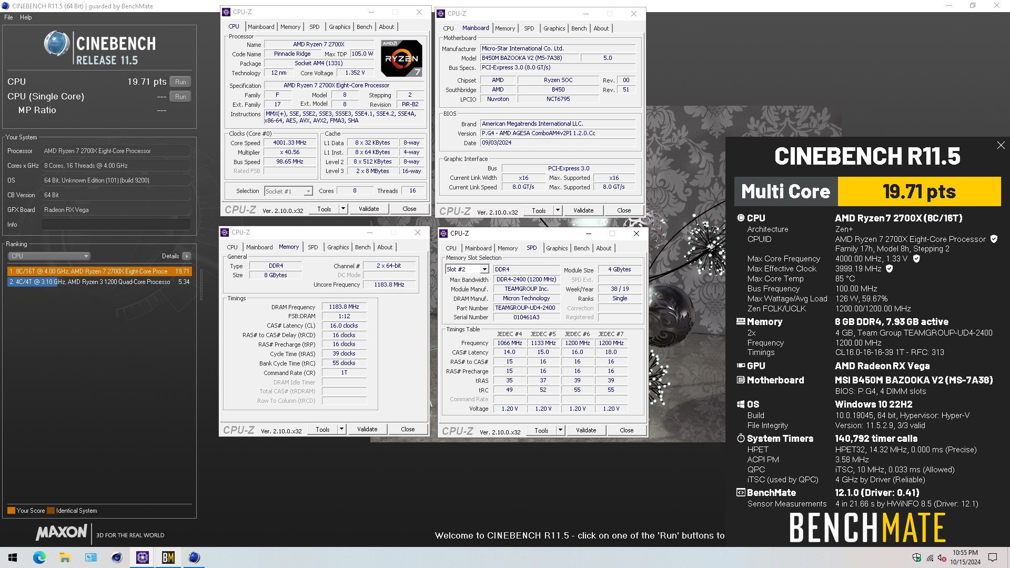Click Validate in the SPD CPU-Z window
This screenshot has height=568, width=1010.
click(586, 430)
